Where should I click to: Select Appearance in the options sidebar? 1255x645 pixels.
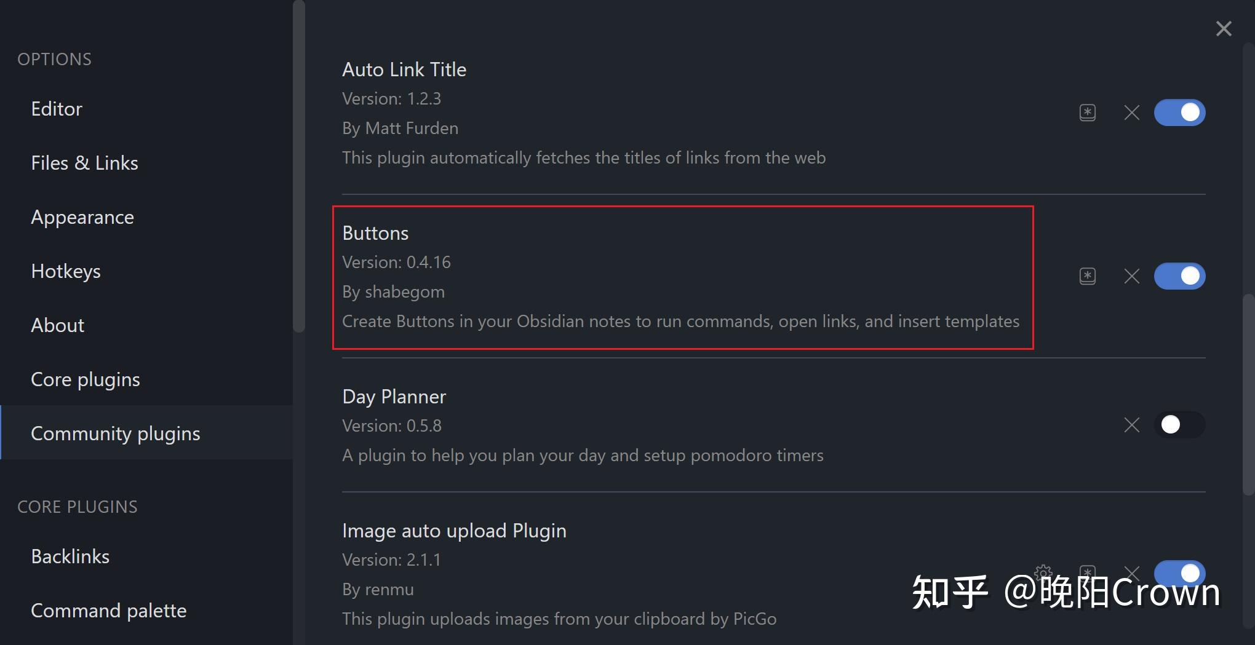tap(82, 217)
